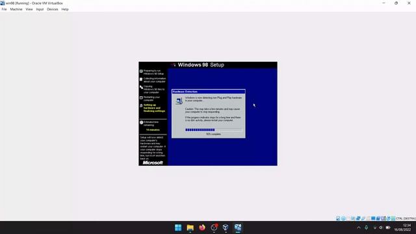The height and width of the screenshot is (234, 416).
Task: Click the estimated time remaining clock icon
Action: [142, 122]
